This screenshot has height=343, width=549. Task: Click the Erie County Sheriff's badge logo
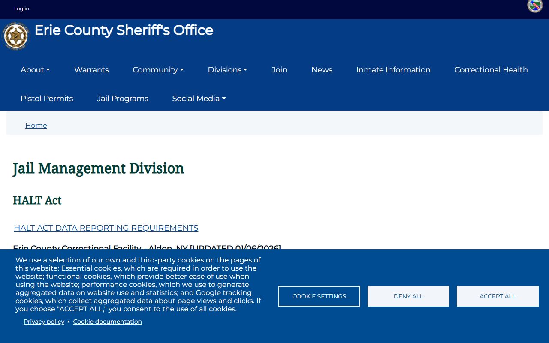click(16, 36)
